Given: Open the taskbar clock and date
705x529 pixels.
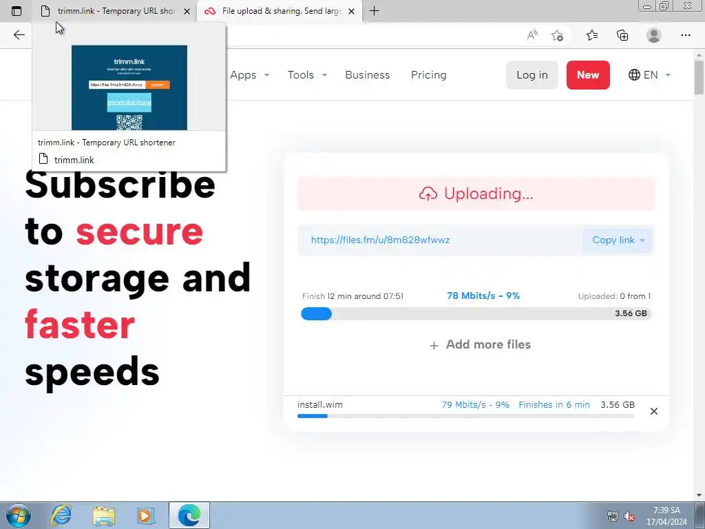Looking at the screenshot, I should (666, 516).
